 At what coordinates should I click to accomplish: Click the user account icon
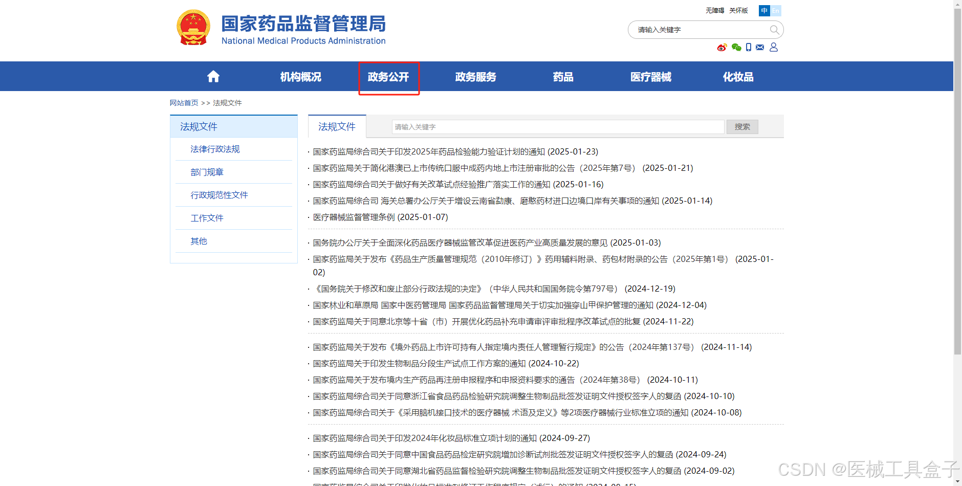pyautogui.click(x=774, y=47)
